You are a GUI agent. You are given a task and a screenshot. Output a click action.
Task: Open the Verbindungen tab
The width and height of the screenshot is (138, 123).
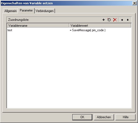click(x=45, y=11)
